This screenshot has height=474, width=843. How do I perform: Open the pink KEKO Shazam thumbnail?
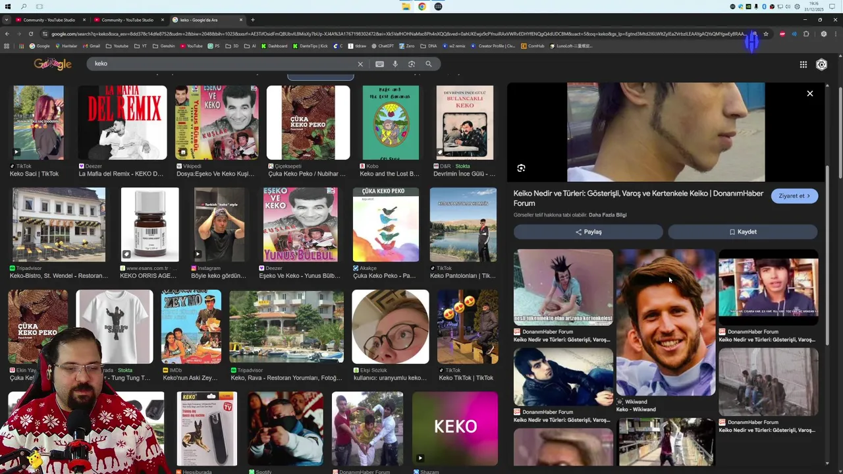point(455,428)
